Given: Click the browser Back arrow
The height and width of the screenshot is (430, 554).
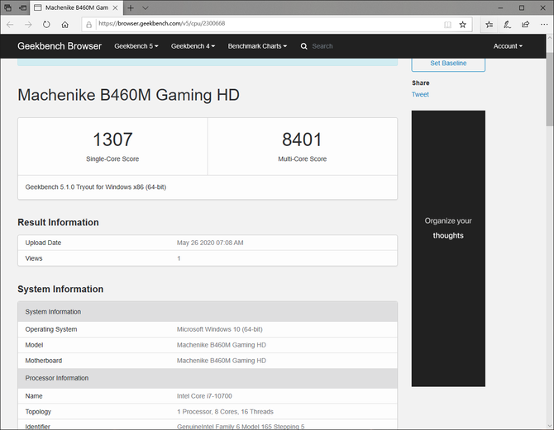Looking at the screenshot, I should 10,25.
